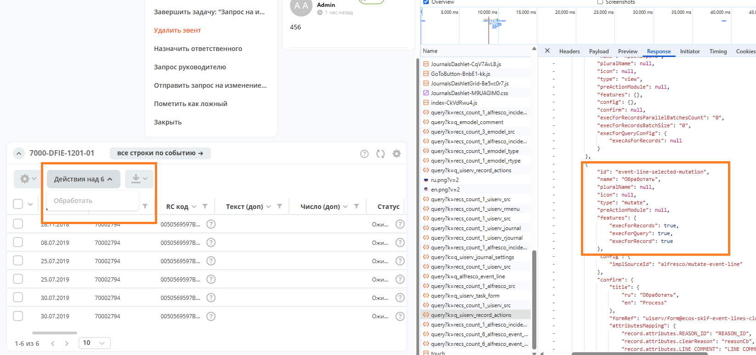Viewport: 756px width, 355px height.
Task: Check the row dated 08.07.2019
Action: 18,242
